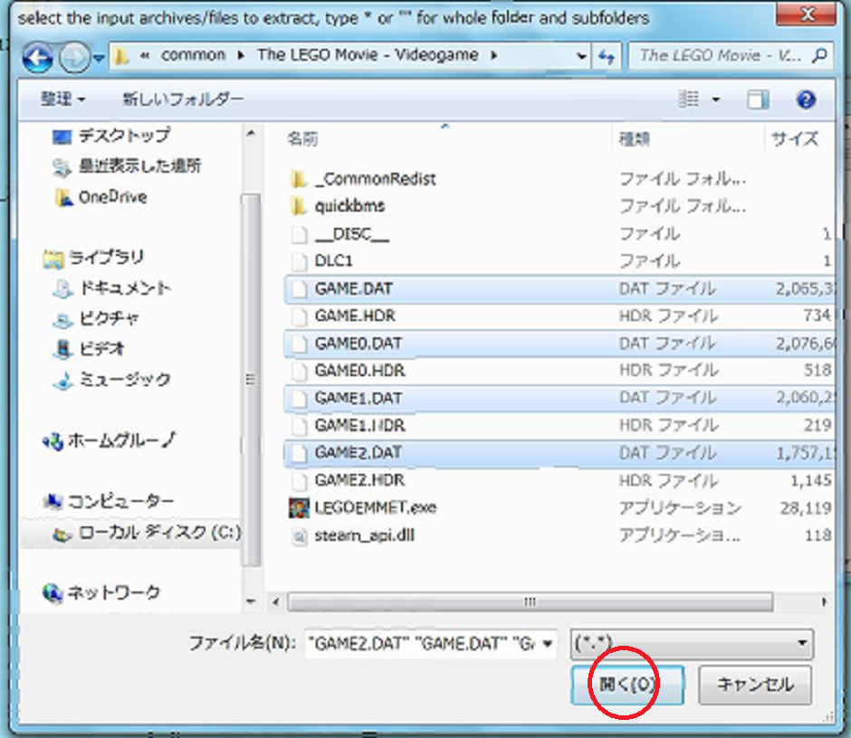Click horizontal scrollbar right arrow
The height and width of the screenshot is (738, 851).
click(x=825, y=602)
